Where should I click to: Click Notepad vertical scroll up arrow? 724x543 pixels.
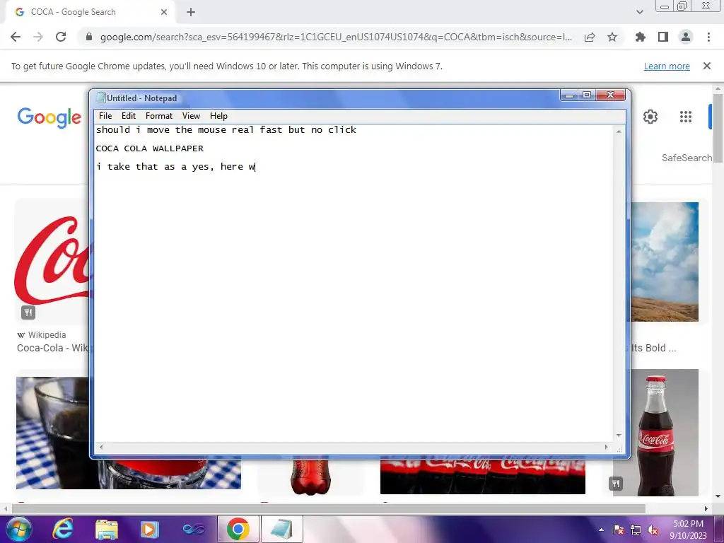tap(619, 132)
